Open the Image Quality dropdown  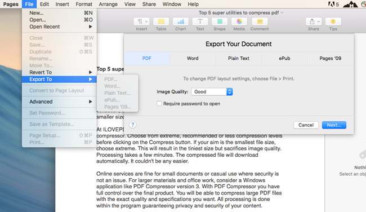(x=212, y=92)
